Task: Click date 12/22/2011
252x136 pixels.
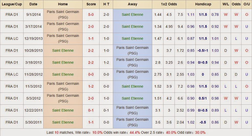Action: click(x=34, y=110)
